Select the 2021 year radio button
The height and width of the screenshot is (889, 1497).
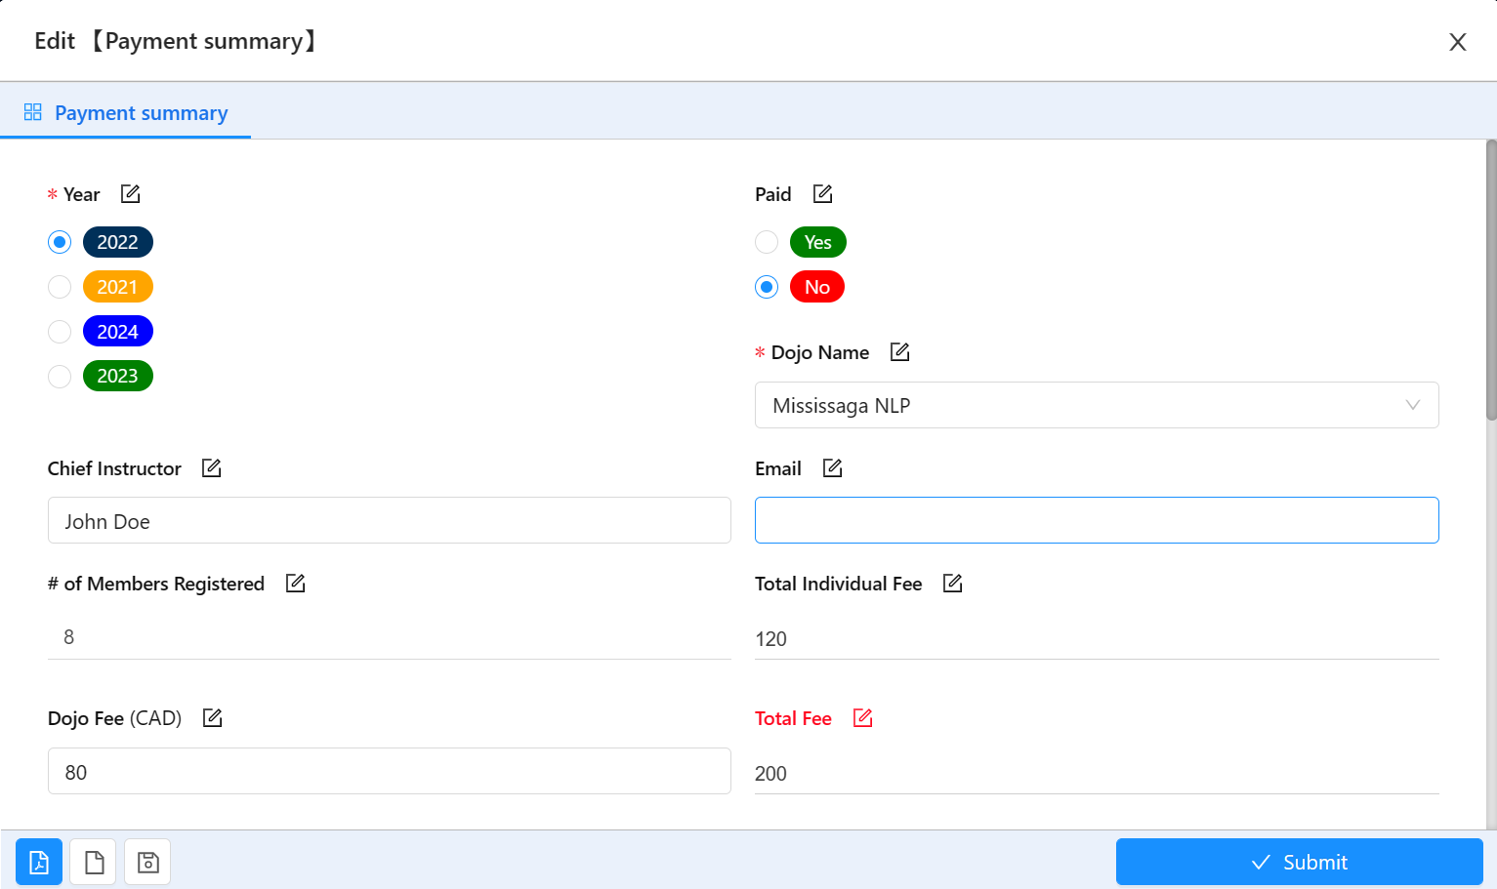coord(60,287)
